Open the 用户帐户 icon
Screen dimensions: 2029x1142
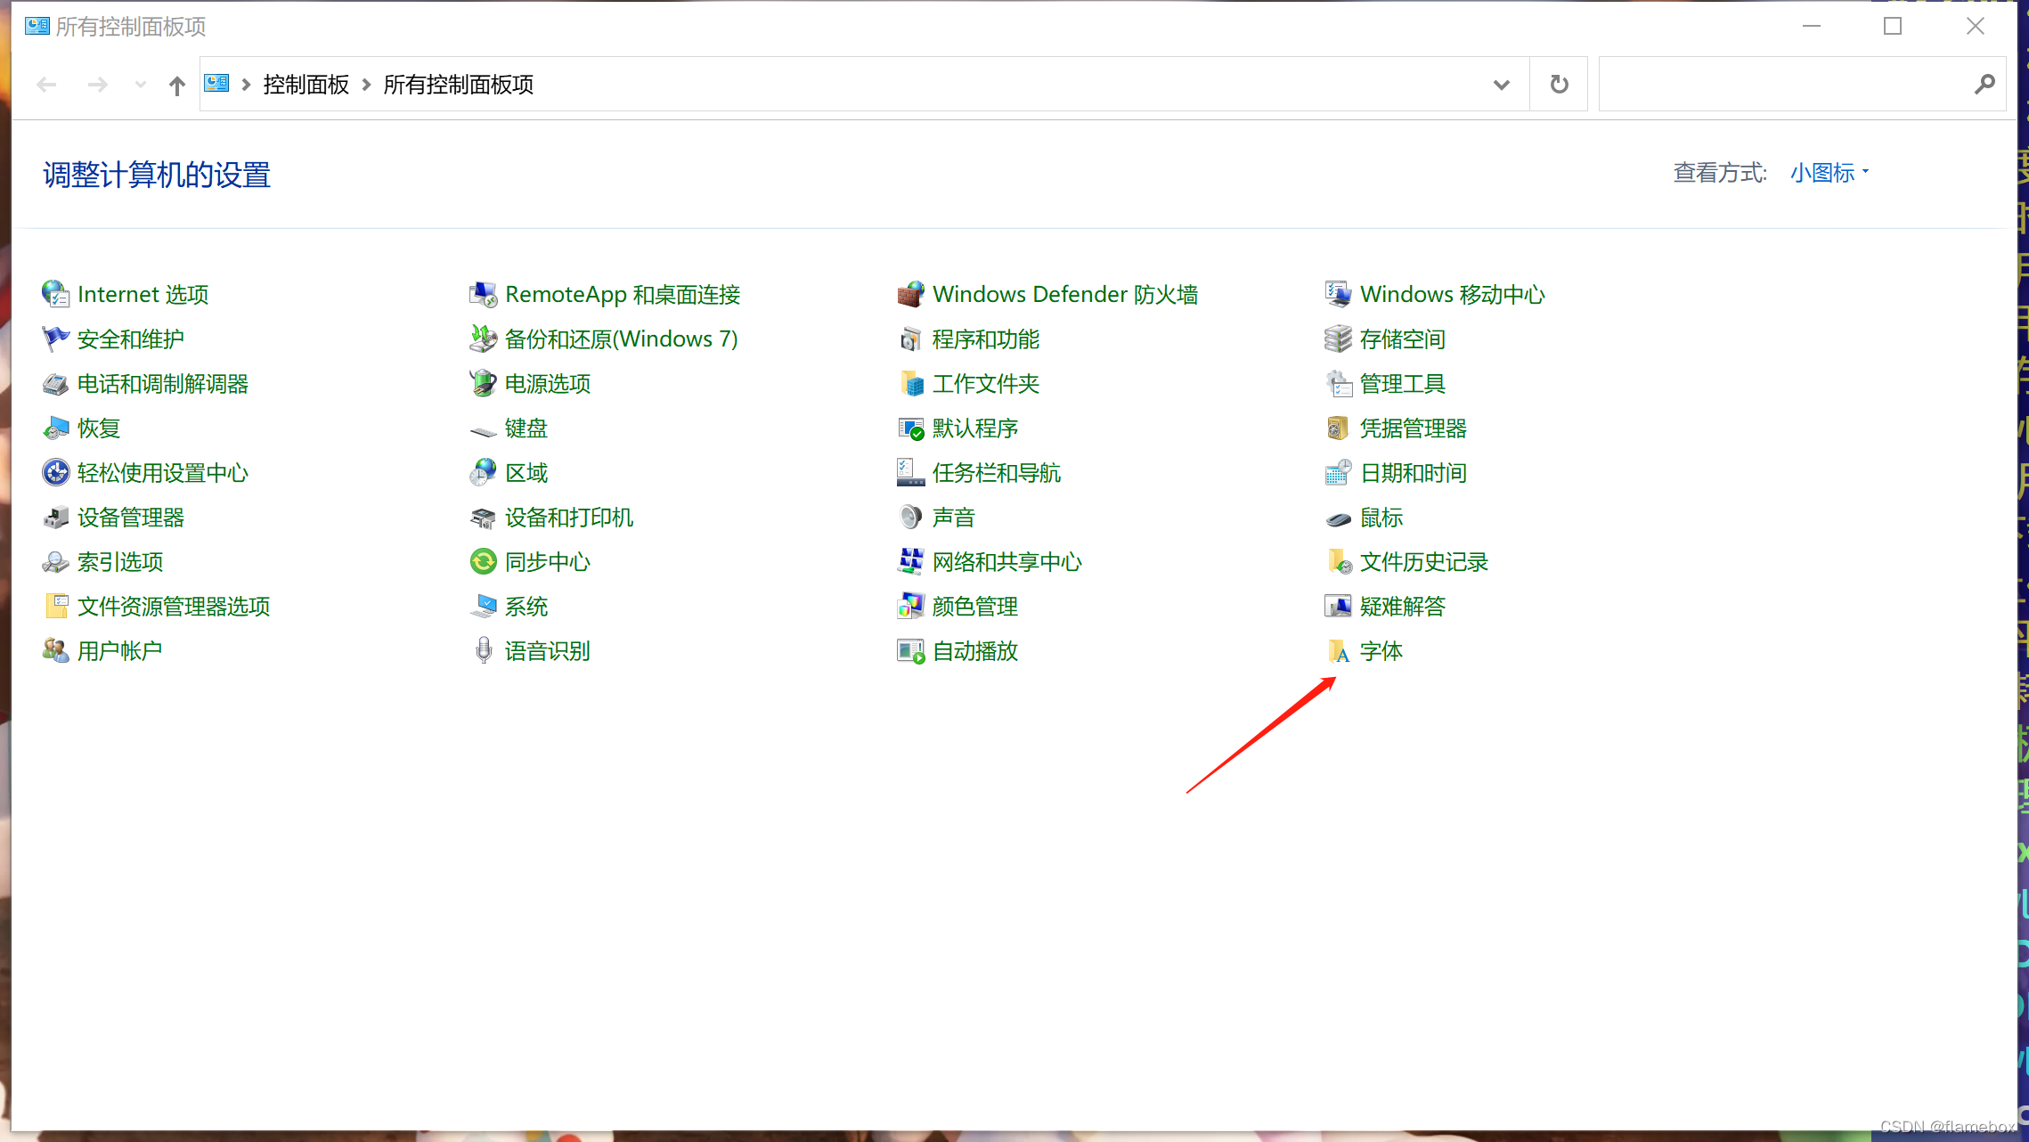55,651
